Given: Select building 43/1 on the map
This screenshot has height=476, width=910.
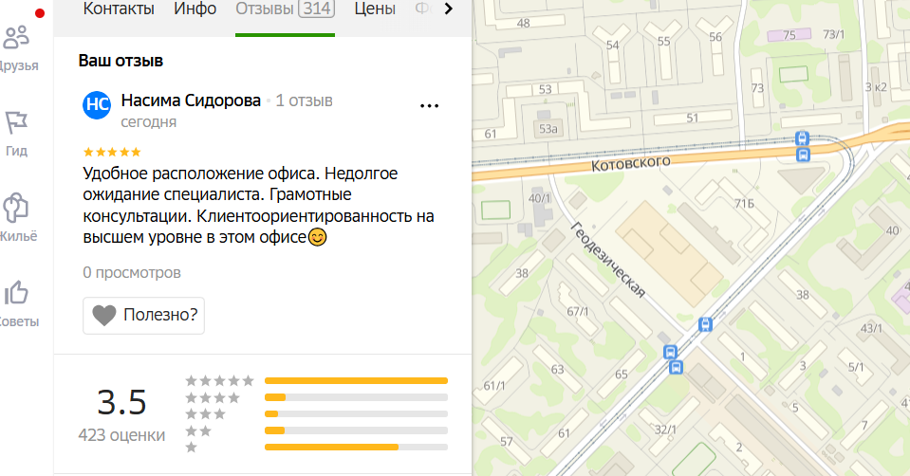Looking at the screenshot, I should coord(871,329).
